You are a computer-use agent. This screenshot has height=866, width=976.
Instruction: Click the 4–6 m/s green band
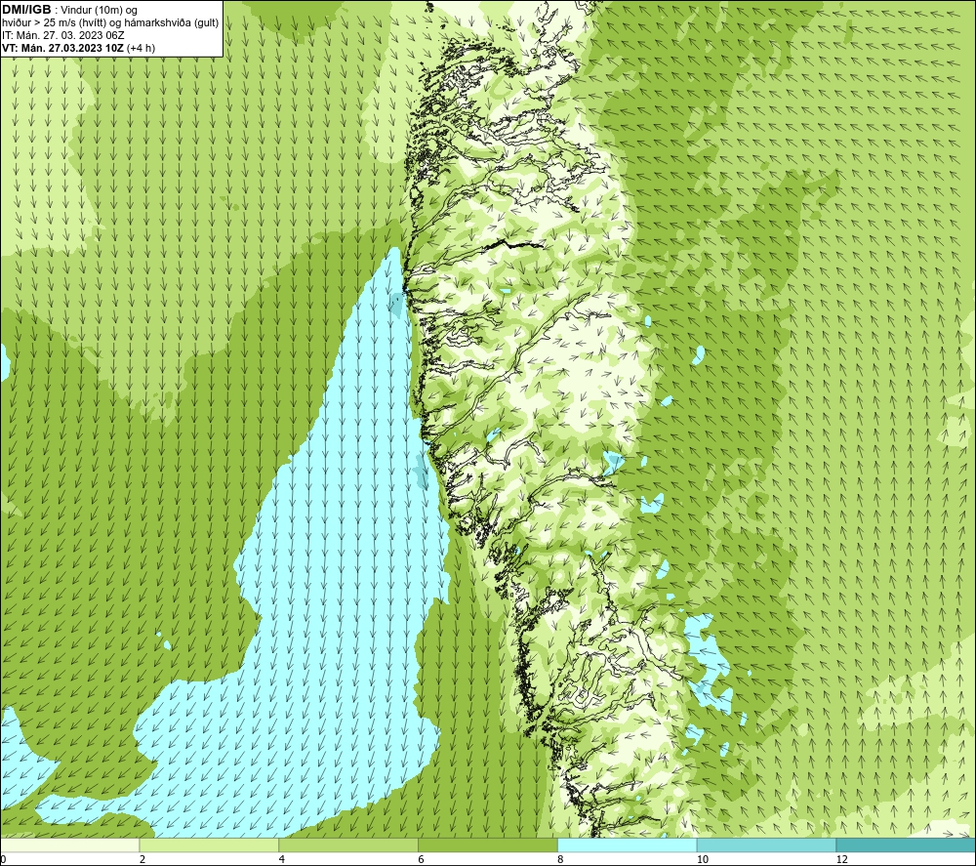point(348,845)
